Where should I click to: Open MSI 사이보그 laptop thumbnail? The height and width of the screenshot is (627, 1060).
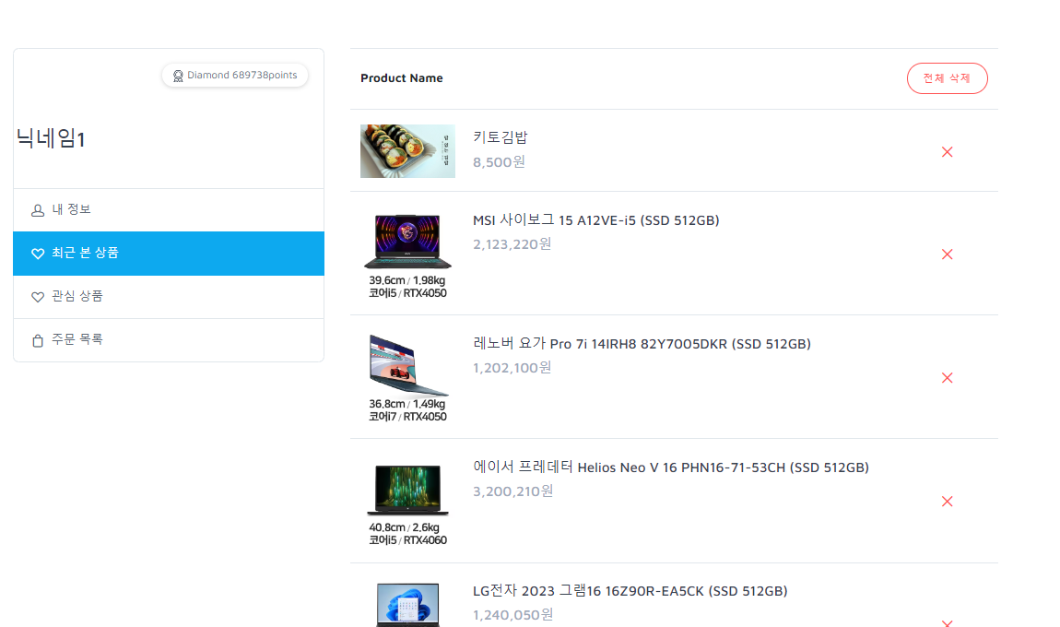click(407, 255)
